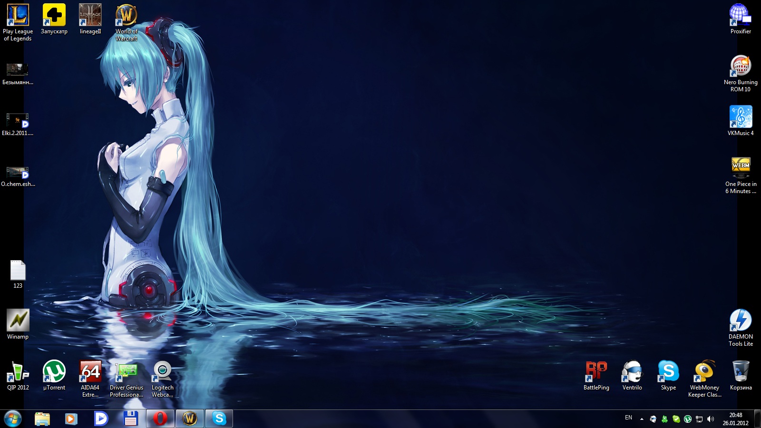Switch to Opera browser in taskbar
Screen dimensions: 761x428
point(160,419)
